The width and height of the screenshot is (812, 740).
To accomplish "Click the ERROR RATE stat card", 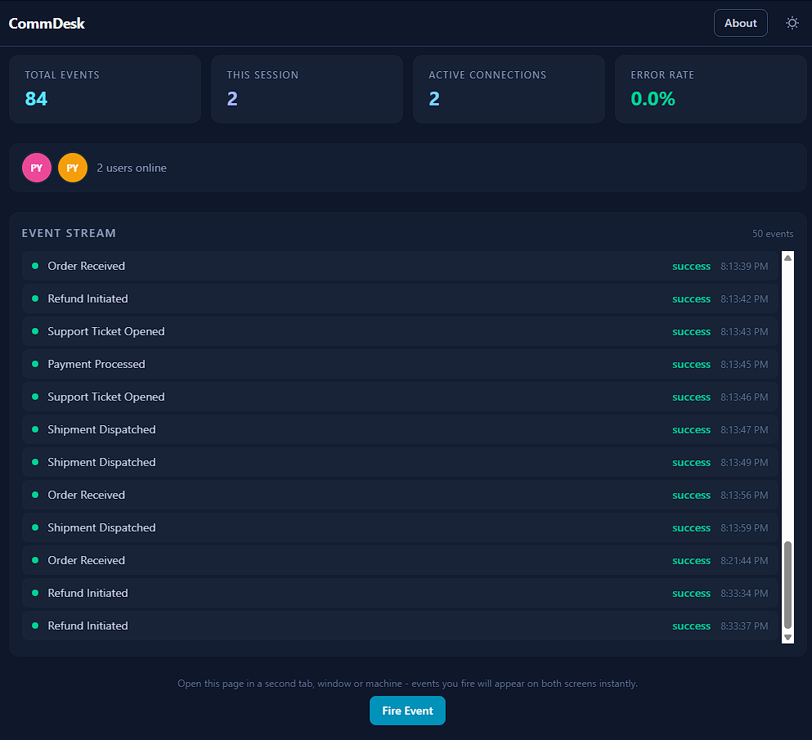I will coord(711,88).
